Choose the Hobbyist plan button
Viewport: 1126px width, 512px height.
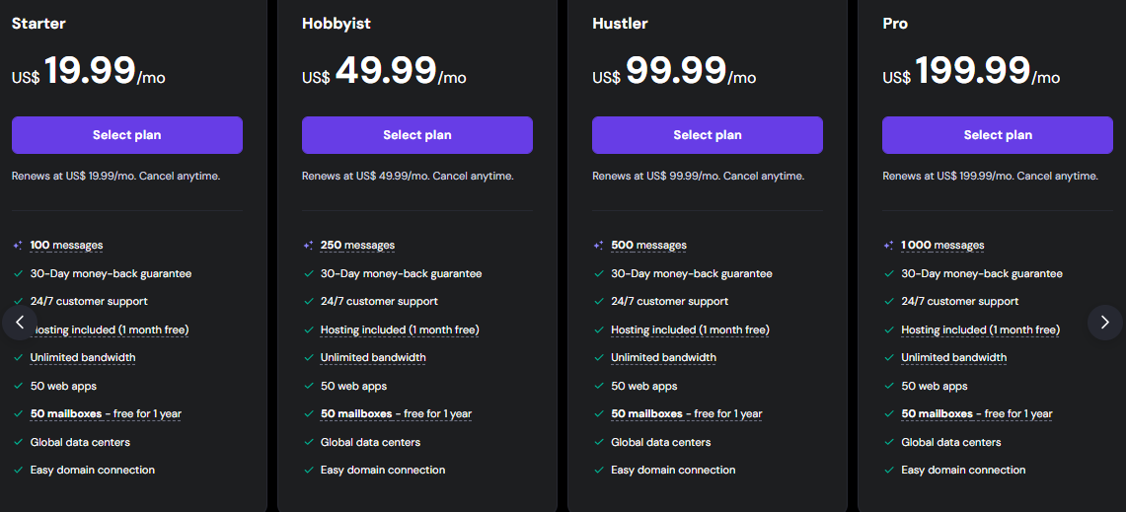pos(416,135)
